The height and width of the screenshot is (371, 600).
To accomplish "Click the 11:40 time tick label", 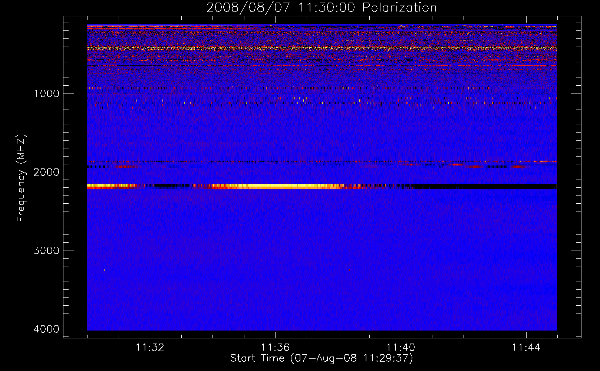I will point(401,348).
